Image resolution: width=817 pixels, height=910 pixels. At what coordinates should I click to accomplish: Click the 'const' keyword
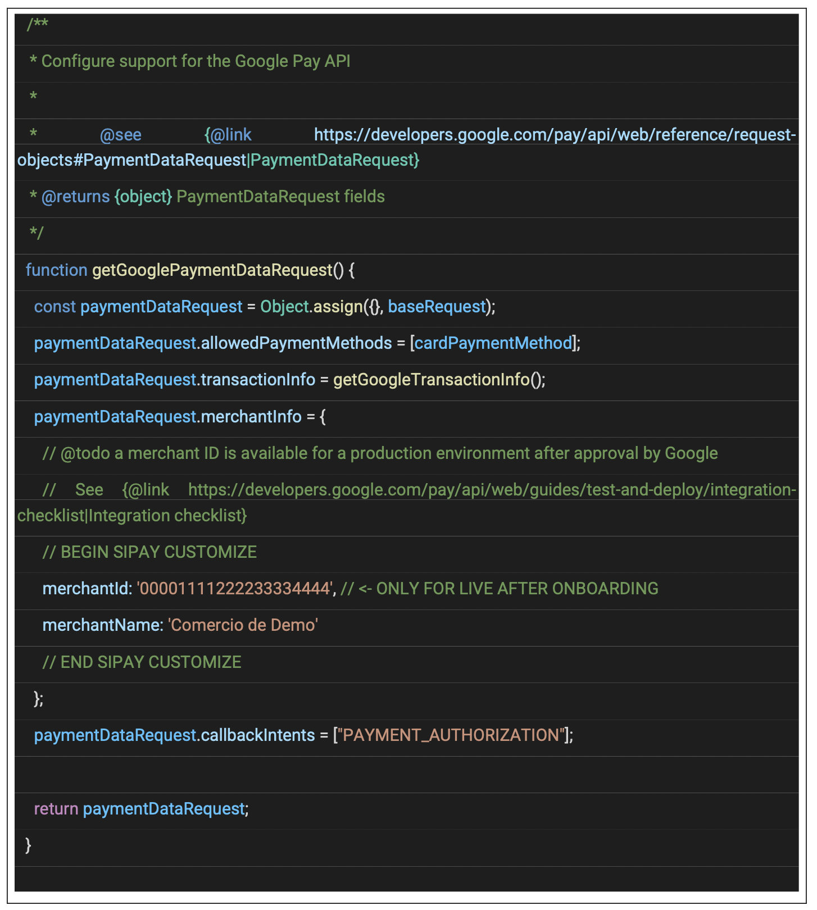pyautogui.click(x=55, y=307)
